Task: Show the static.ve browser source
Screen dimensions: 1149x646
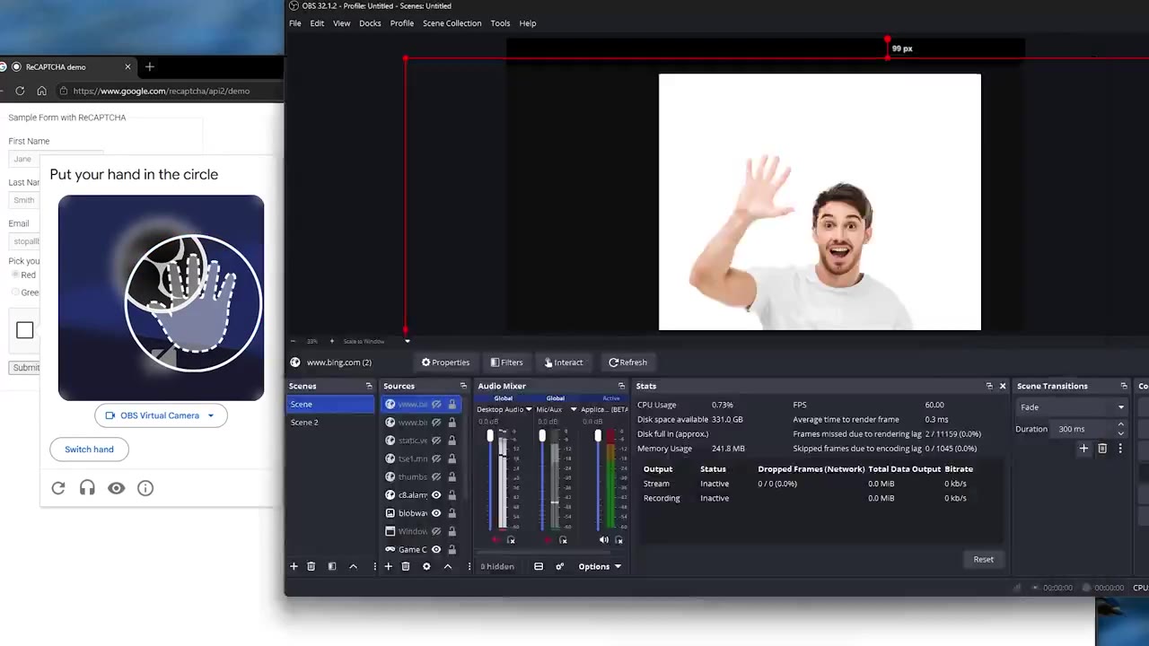Action: (436, 441)
